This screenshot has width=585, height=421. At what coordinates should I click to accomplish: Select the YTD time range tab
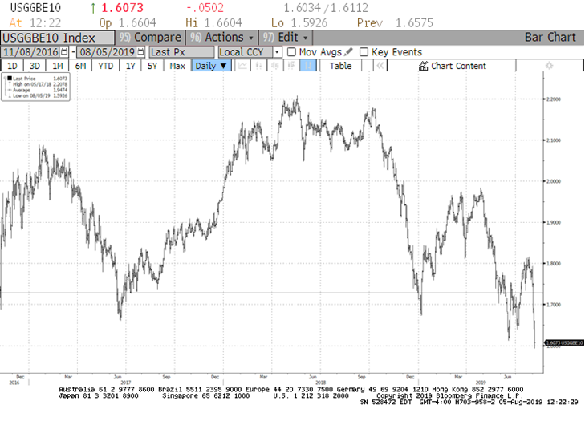105,66
